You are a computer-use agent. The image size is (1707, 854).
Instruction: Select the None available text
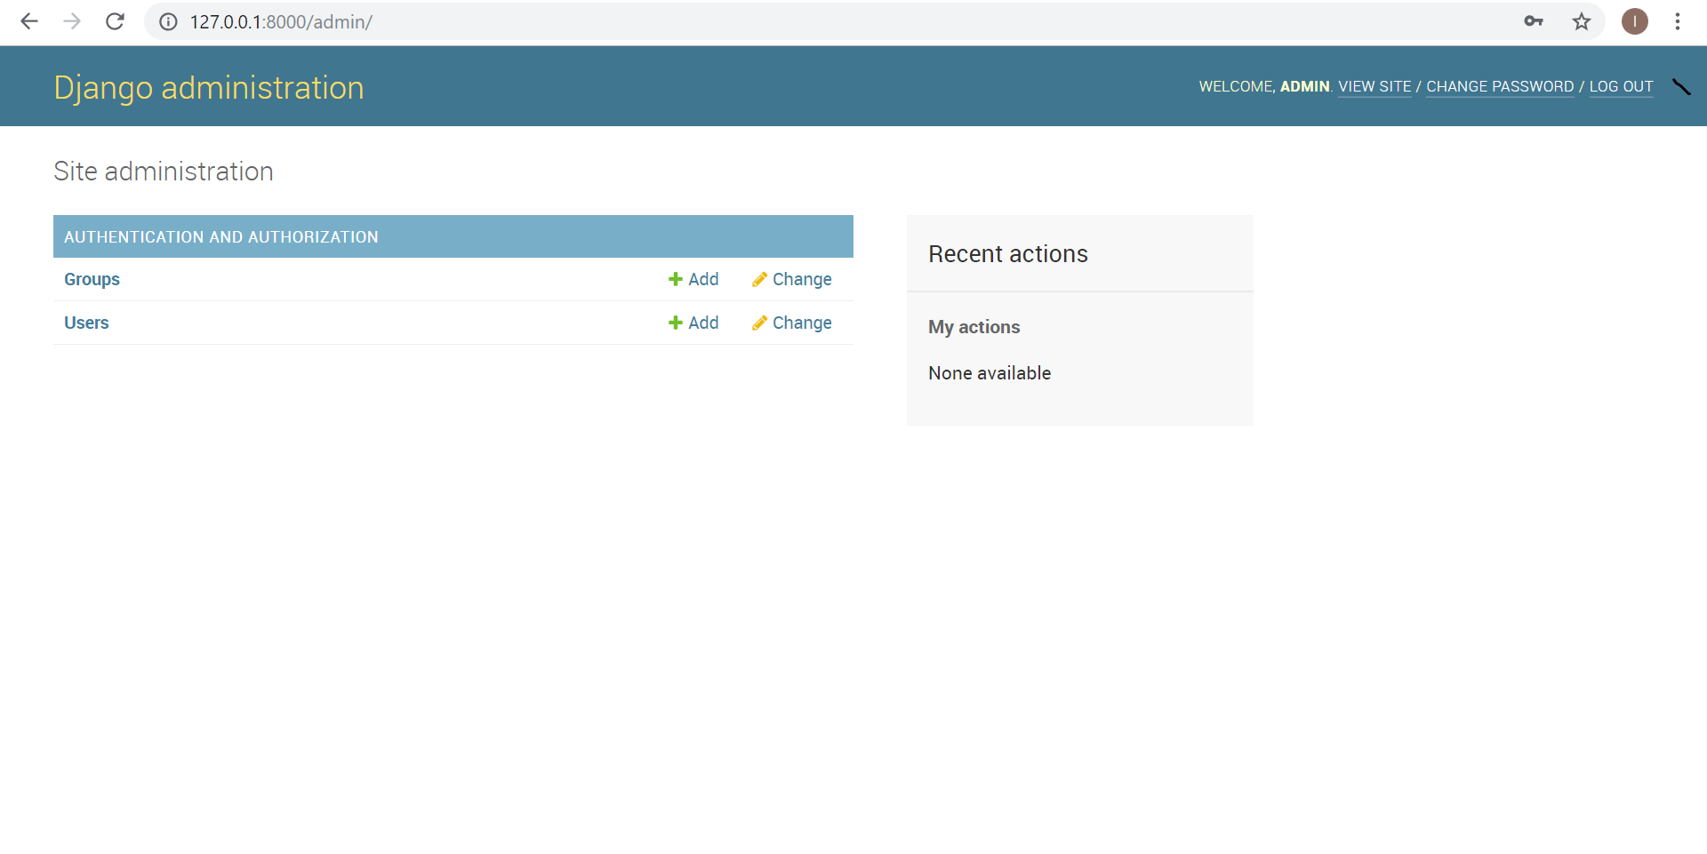click(x=990, y=373)
